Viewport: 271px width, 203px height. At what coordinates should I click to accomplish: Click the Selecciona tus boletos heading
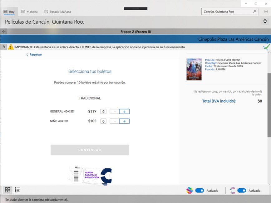pos(90,71)
